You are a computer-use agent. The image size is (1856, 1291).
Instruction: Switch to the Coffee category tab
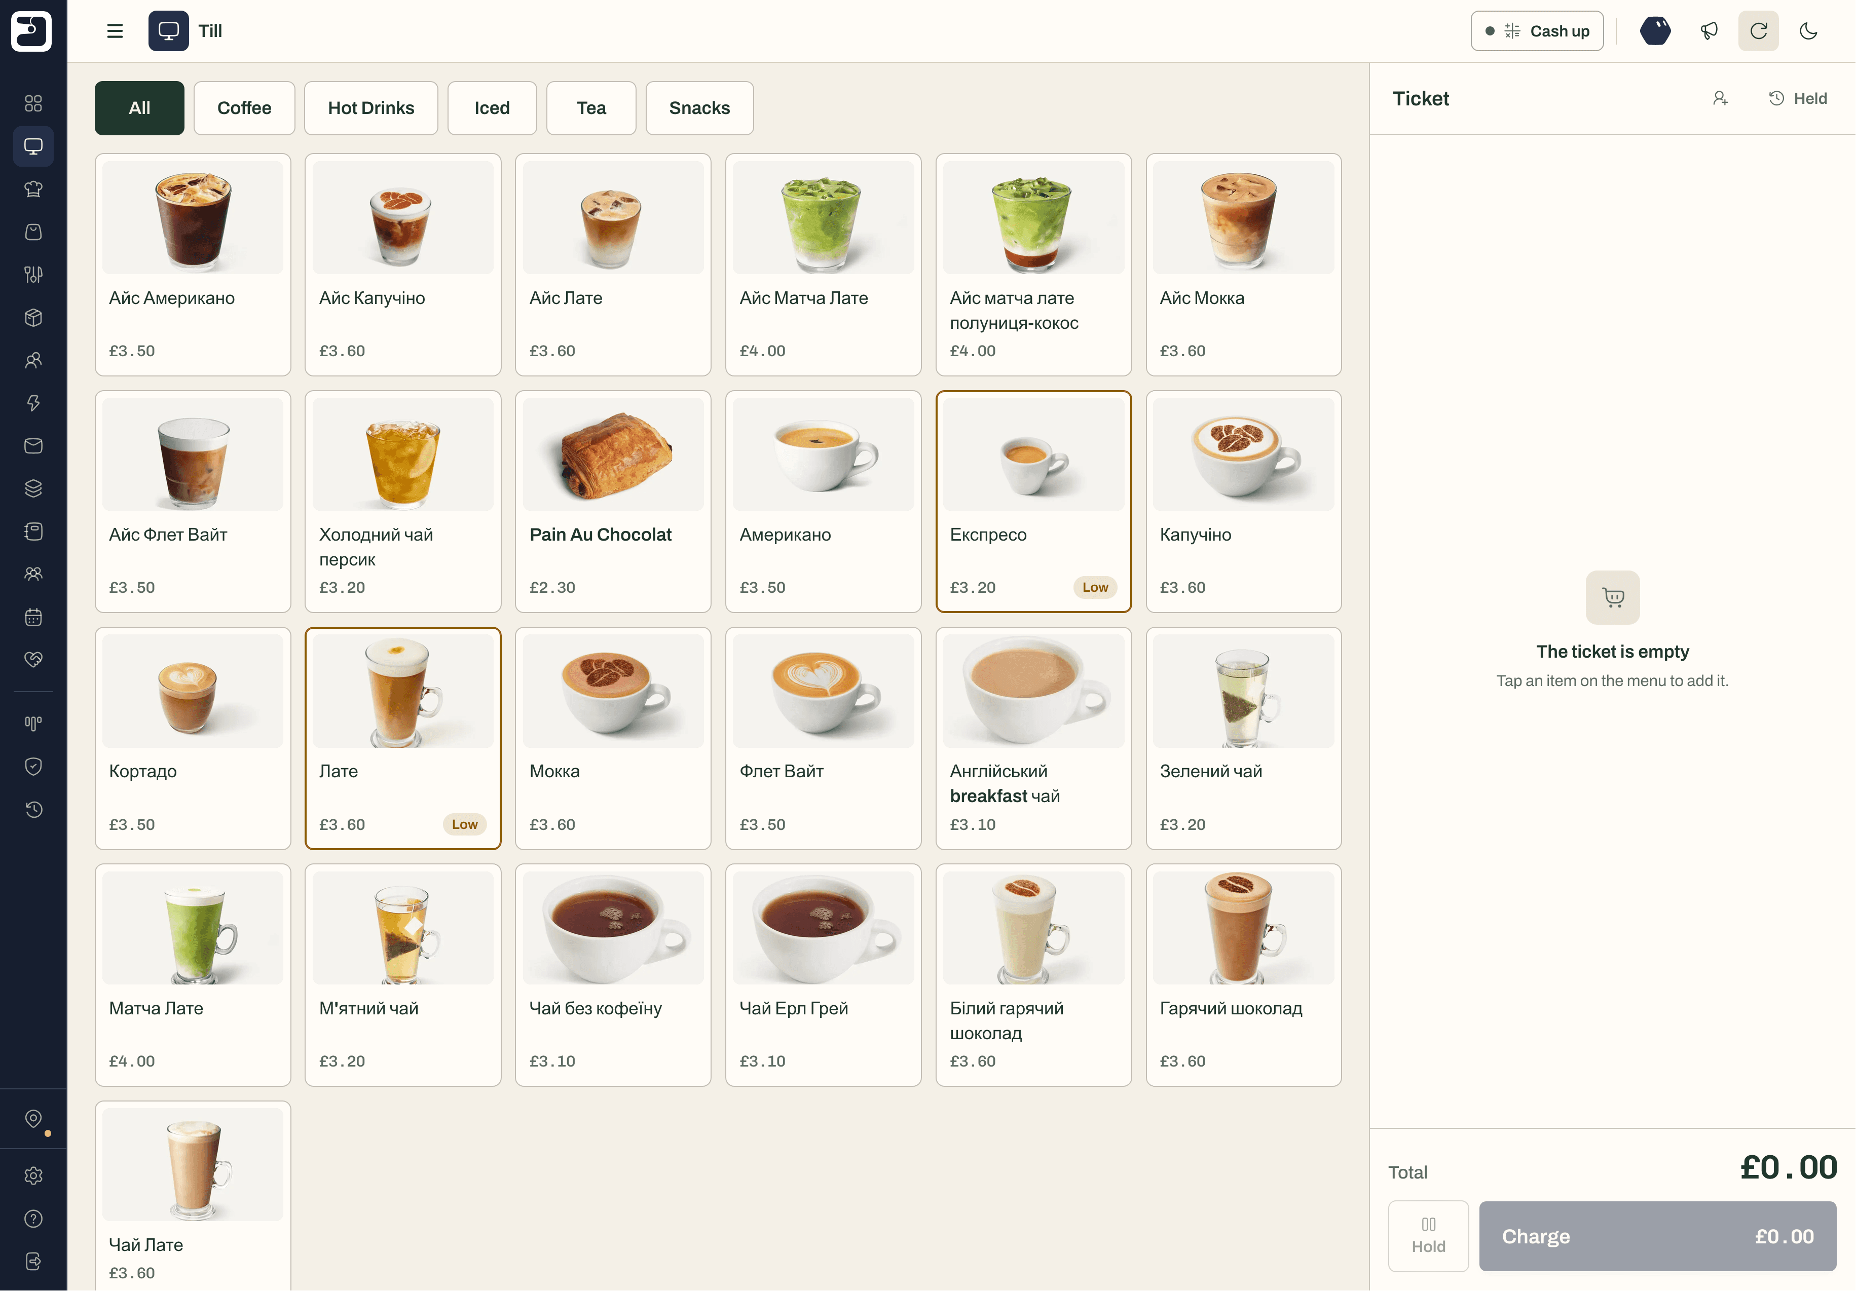[x=244, y=108]
